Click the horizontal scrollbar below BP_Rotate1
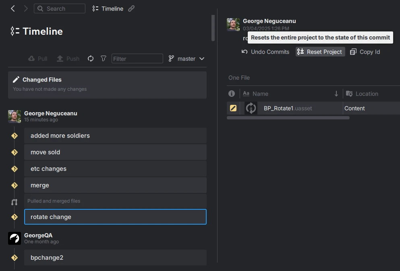 click(x=288, y=117)
